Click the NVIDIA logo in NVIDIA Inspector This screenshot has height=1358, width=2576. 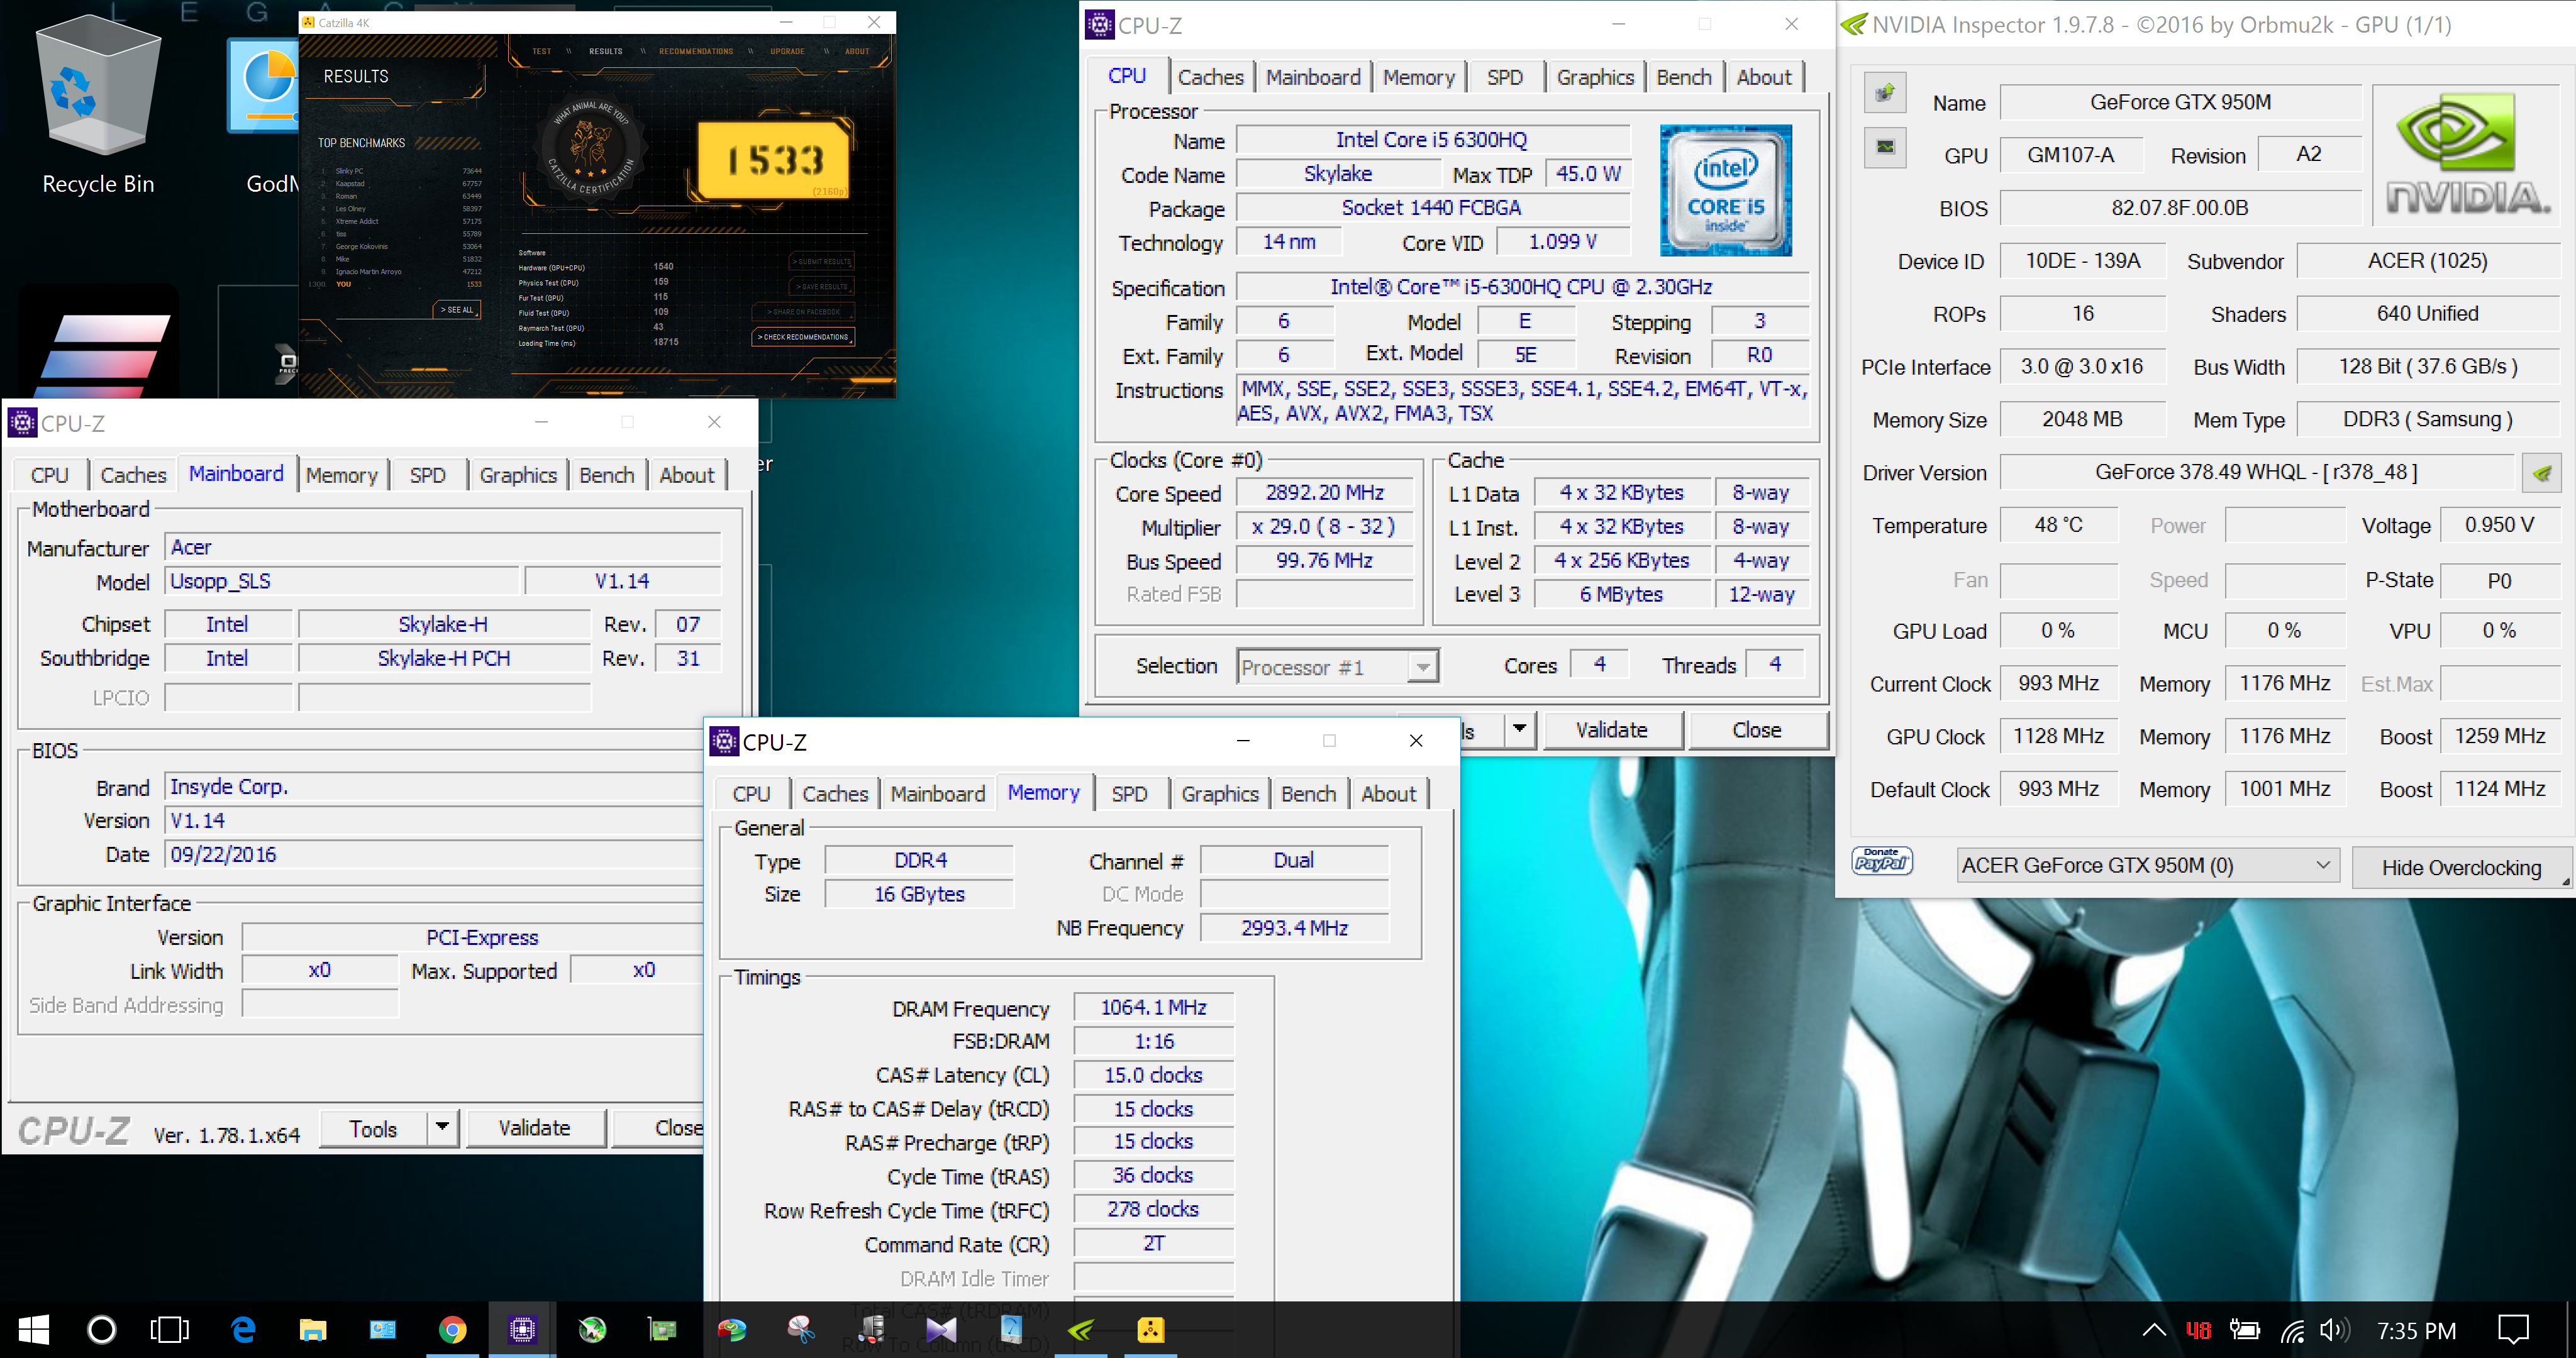(2466, 154)
